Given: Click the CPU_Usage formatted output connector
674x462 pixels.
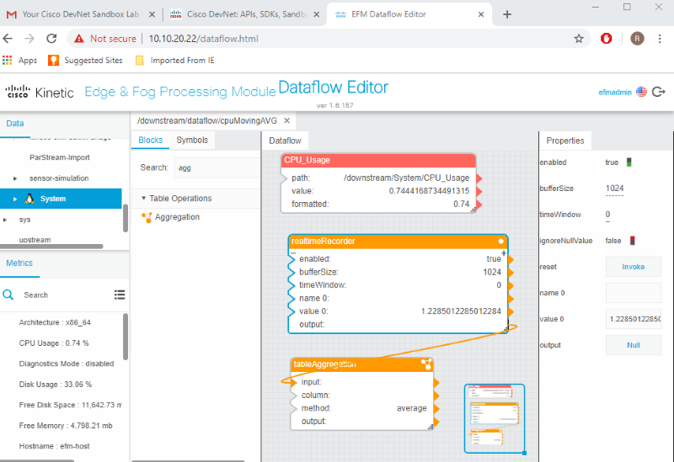Looking at the screenshot, I should click(479, 204).
